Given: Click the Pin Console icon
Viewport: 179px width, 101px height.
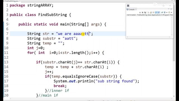Looking at the screenshot, I should pos(162,12).
